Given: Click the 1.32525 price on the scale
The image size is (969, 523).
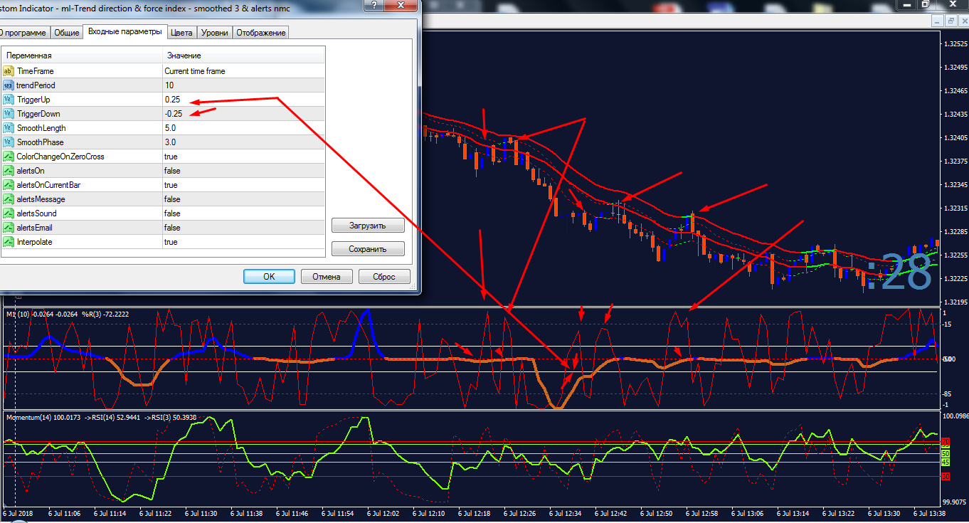Looking at the screenshot, I should pos(955,44).
